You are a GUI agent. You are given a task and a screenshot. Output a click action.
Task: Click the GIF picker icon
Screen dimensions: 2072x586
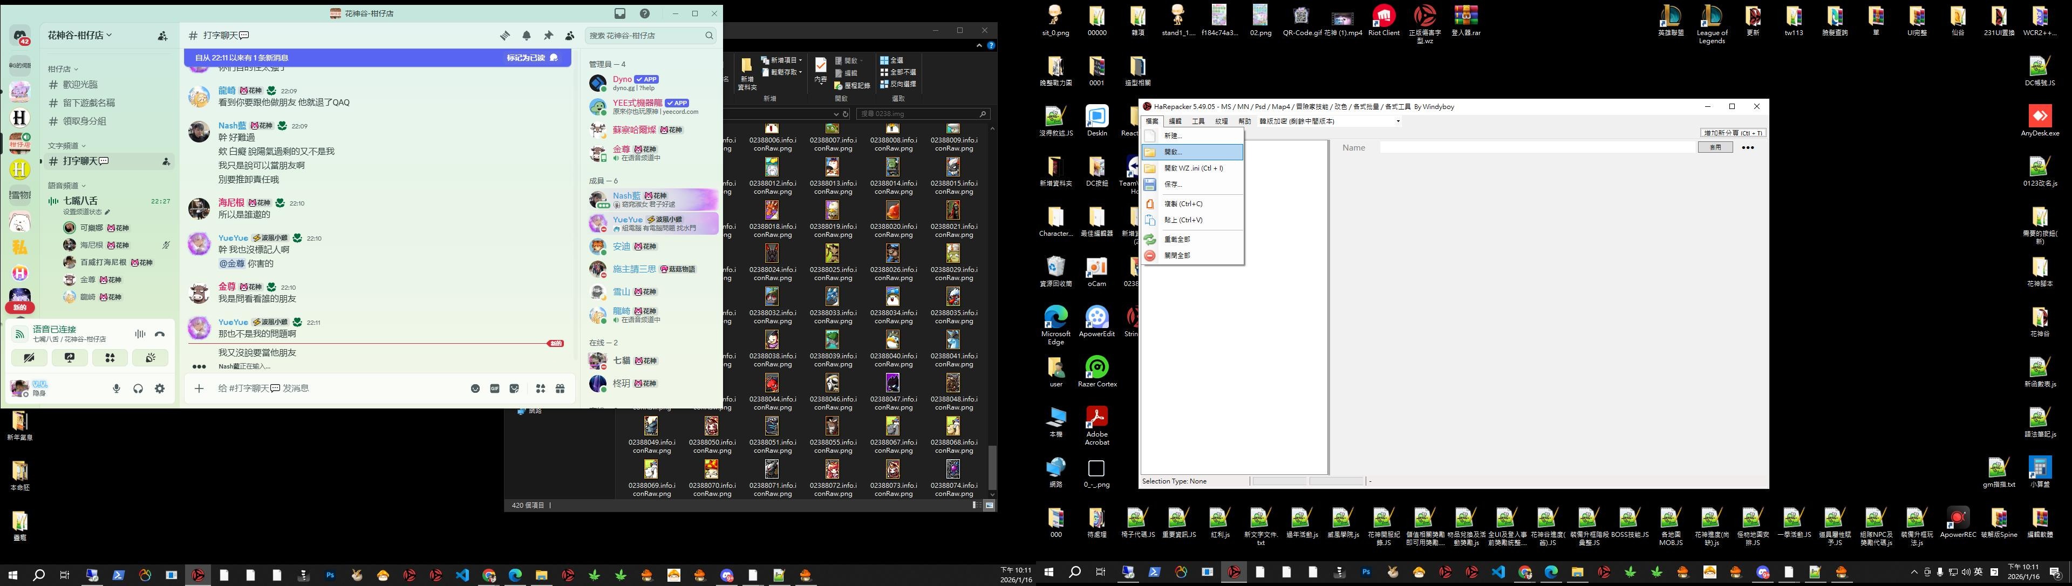click(495, 389)
